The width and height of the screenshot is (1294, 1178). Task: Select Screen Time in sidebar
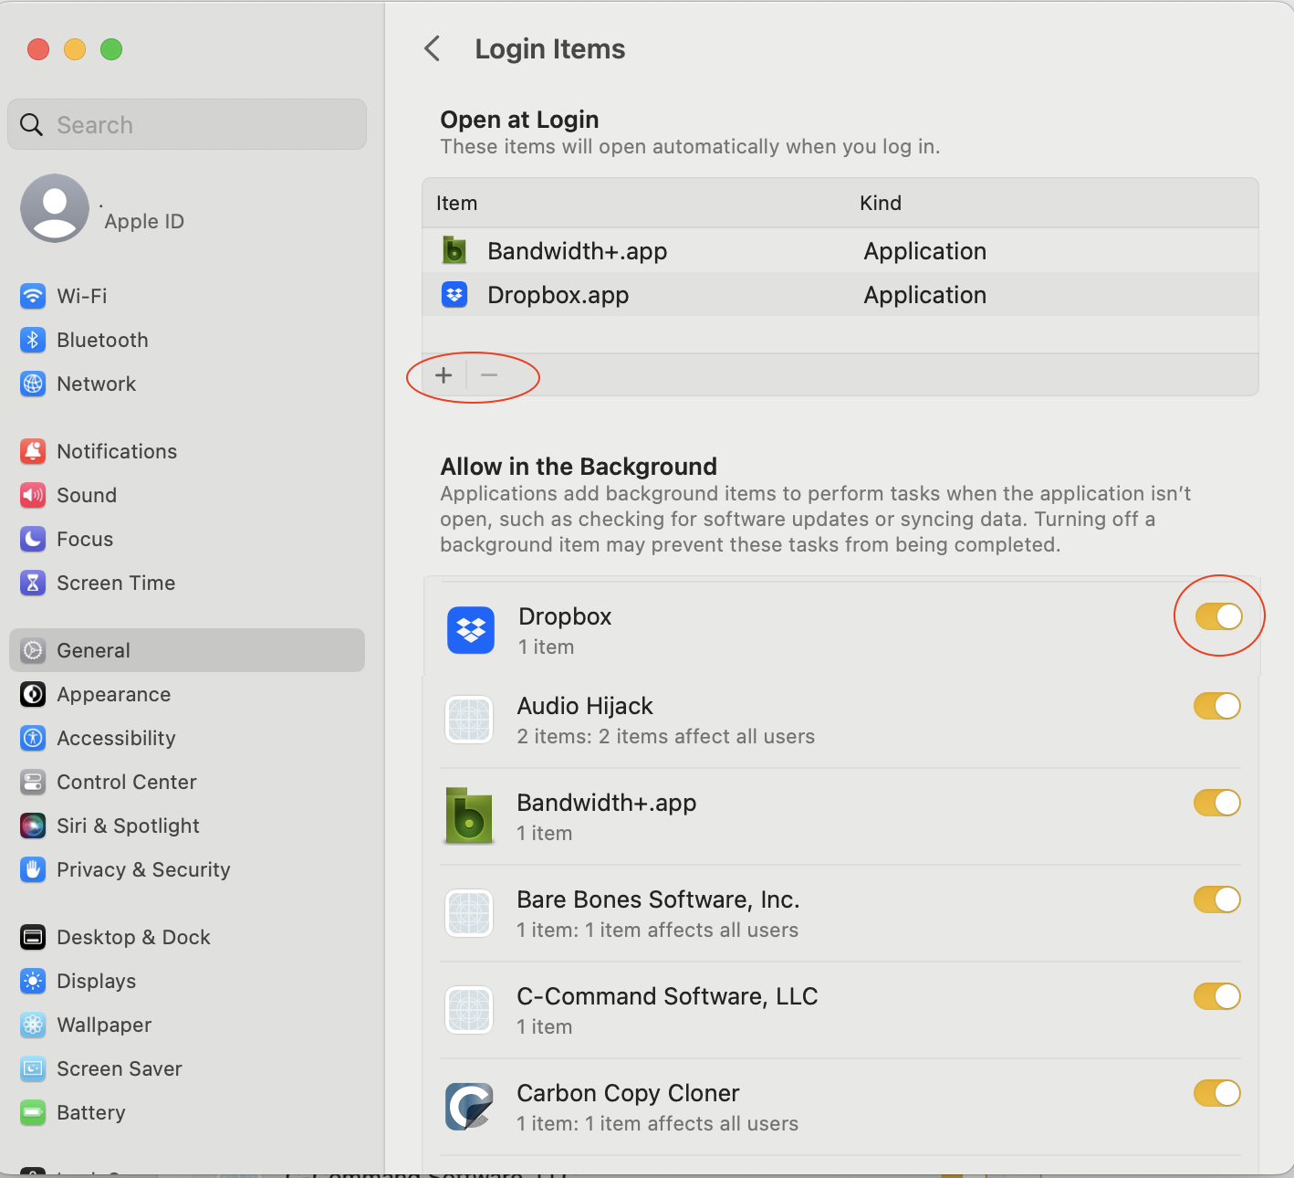tap(187, 583)
